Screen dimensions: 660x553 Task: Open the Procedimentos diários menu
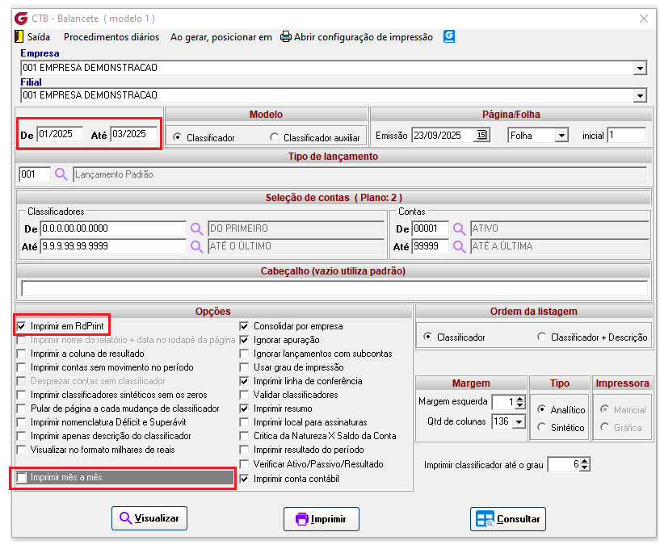111,37
